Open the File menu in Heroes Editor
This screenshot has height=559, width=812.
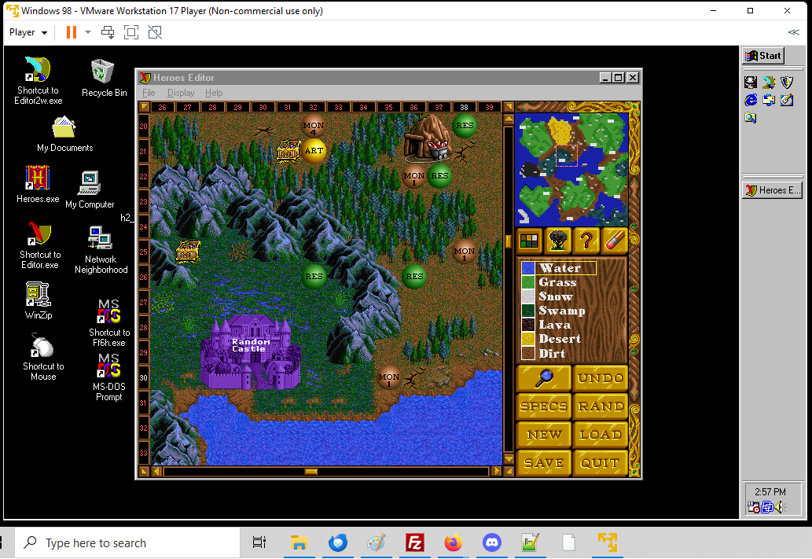tap(149, 93)
